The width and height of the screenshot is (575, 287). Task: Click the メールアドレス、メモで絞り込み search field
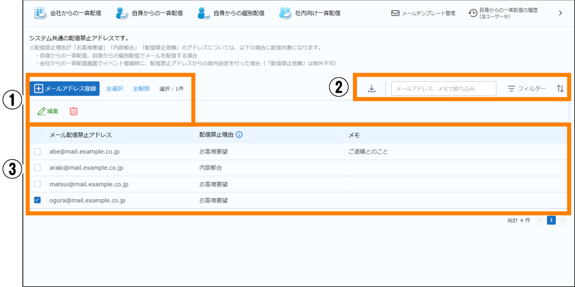pos(443,89)
